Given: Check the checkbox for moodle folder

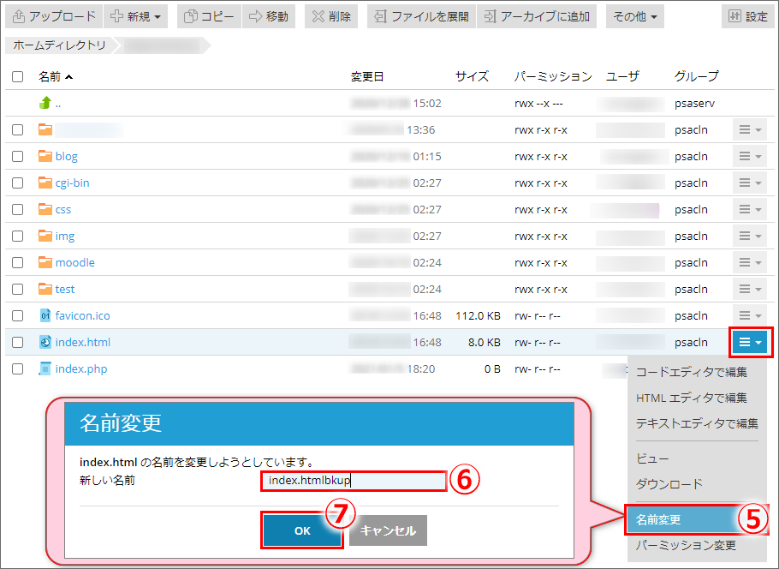Looking at the screenshot, I should point(17,262).
